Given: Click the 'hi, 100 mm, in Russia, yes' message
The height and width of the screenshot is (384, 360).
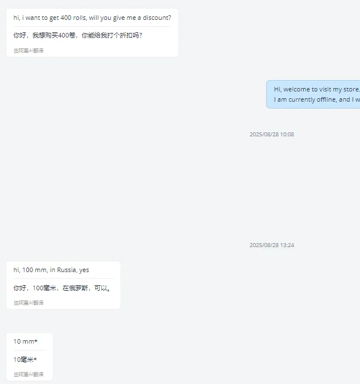Looking at the screenshot, I should (x=51, y=270).
